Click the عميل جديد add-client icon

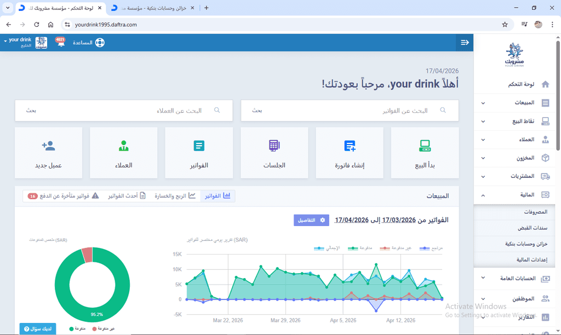pyautogui.click(x=48, y=146)
